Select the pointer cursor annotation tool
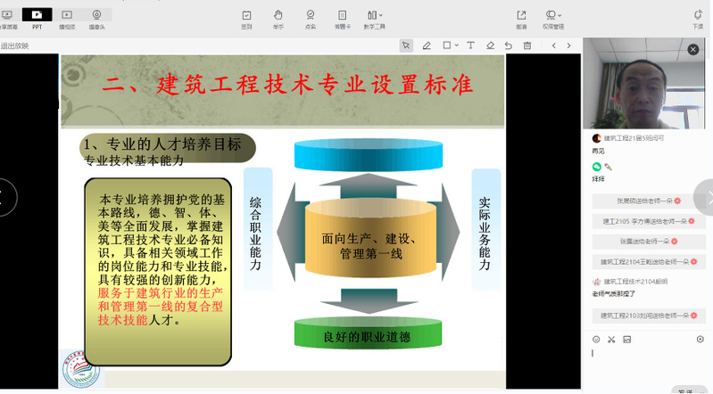The width and height of the screenshot is (713, 394). click(x=406, y=45)
